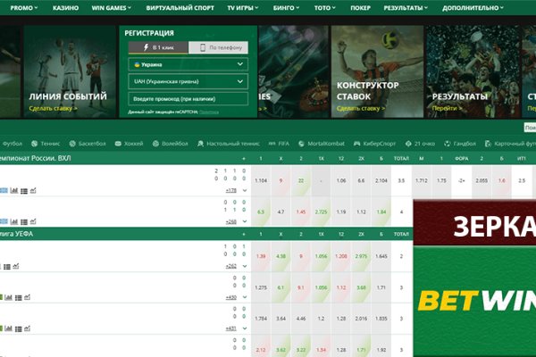This screenshot has height=357, width=536.
Task: Choose the Hockey sport filter icon
Action: pos(116,143)
